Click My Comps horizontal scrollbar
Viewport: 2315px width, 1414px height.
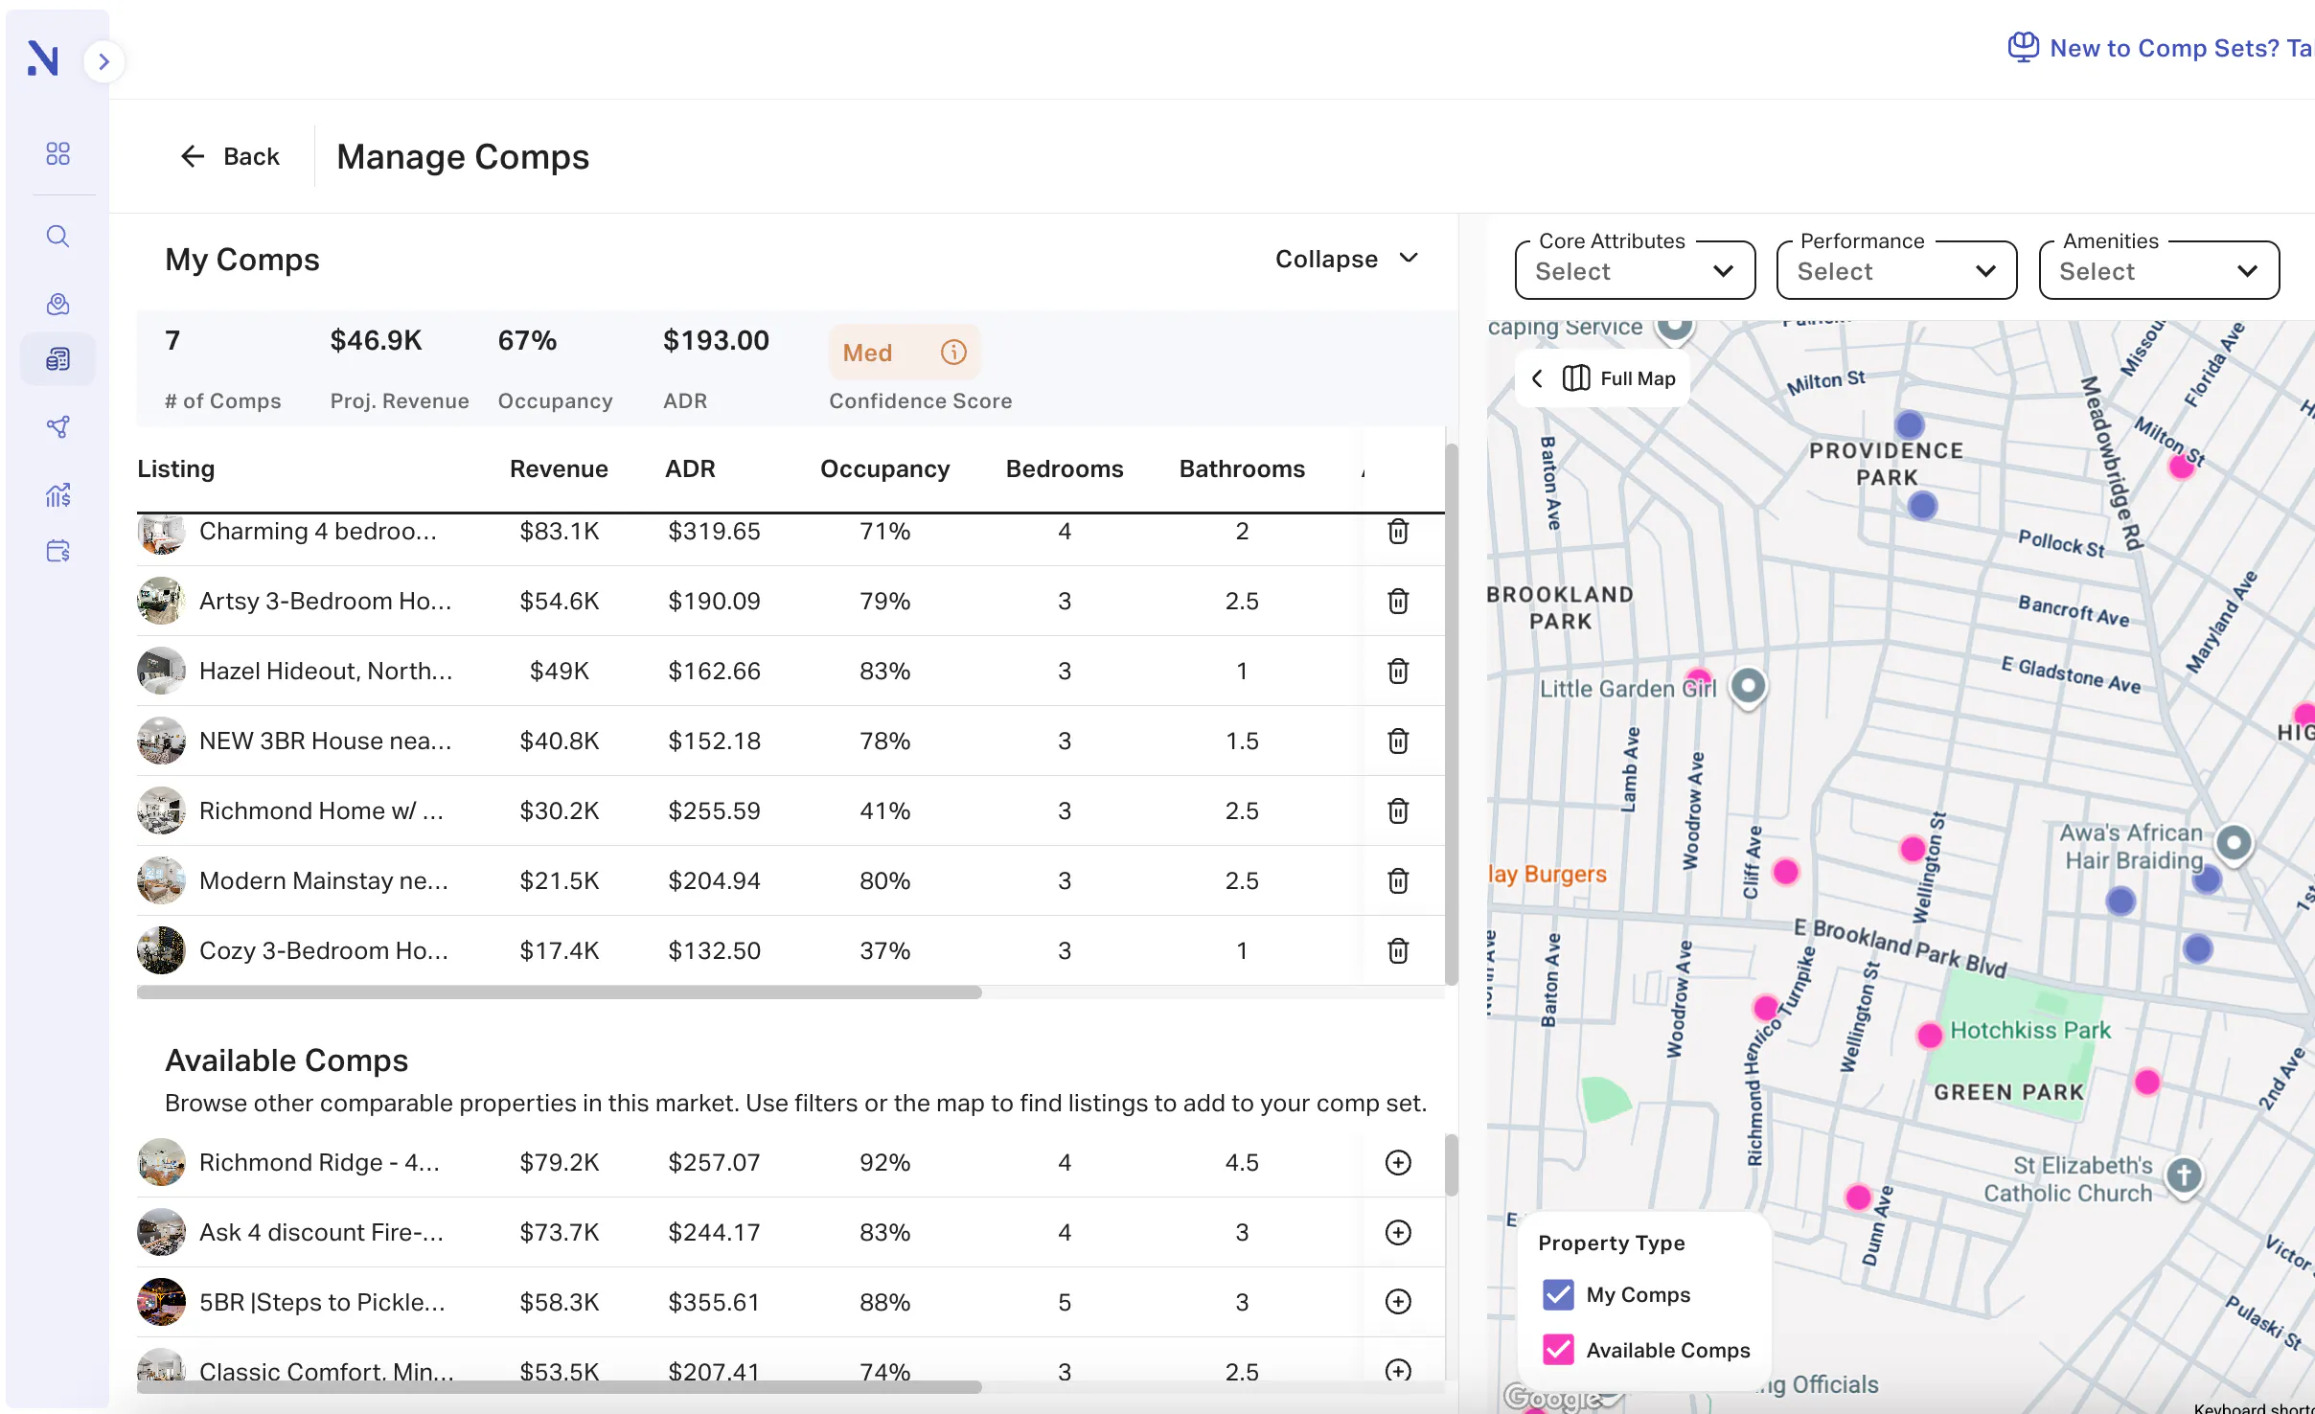tap(560, 992)
